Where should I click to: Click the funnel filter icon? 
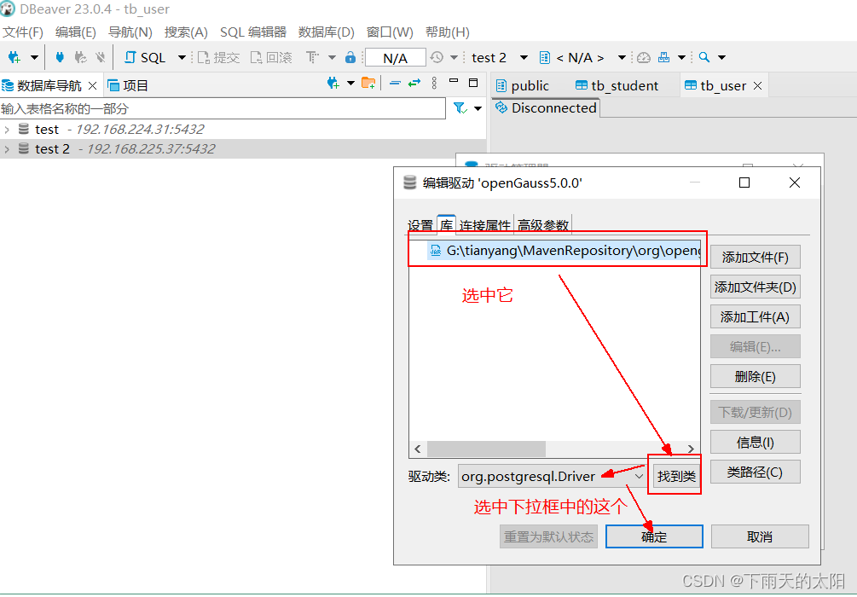tap(460, 109)
